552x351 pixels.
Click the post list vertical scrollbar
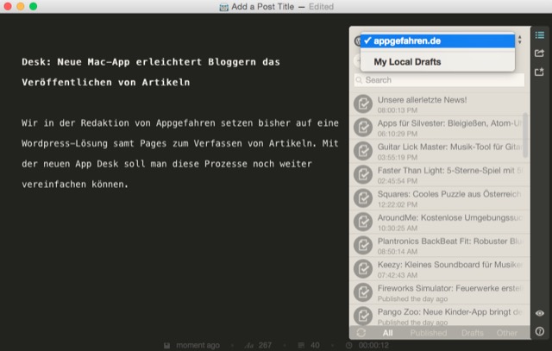[525, 129]
